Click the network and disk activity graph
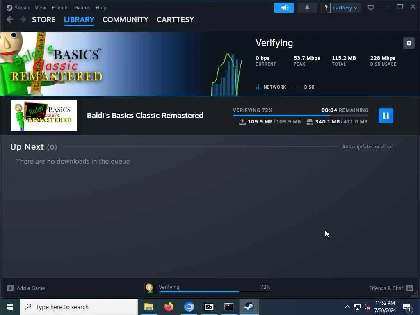Image resolution: width=420 pixels, height=315 pixels. pyautogui.click(x=226, y=74)
